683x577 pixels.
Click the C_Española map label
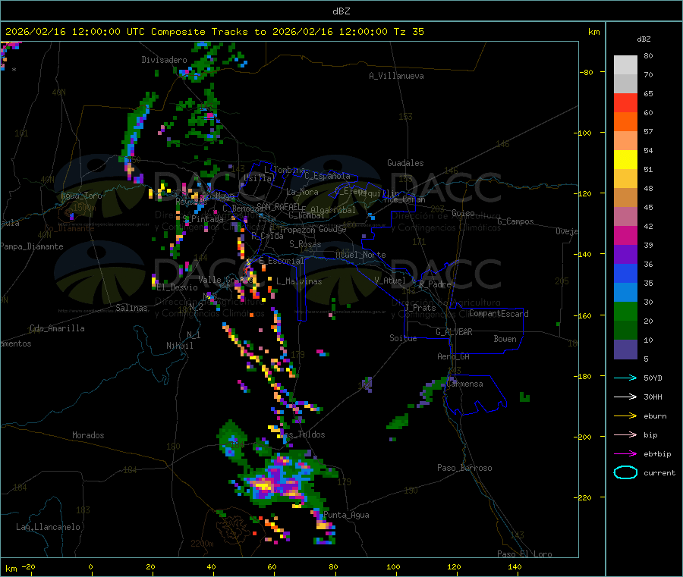click(x=327, y=176)
